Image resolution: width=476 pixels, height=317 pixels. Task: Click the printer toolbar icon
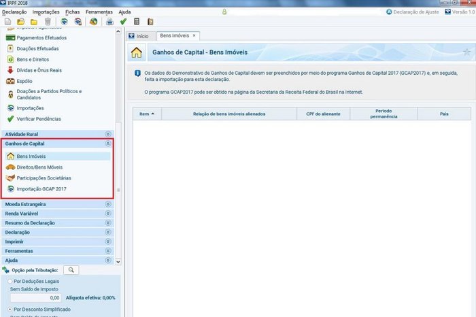tap(109, 22)
